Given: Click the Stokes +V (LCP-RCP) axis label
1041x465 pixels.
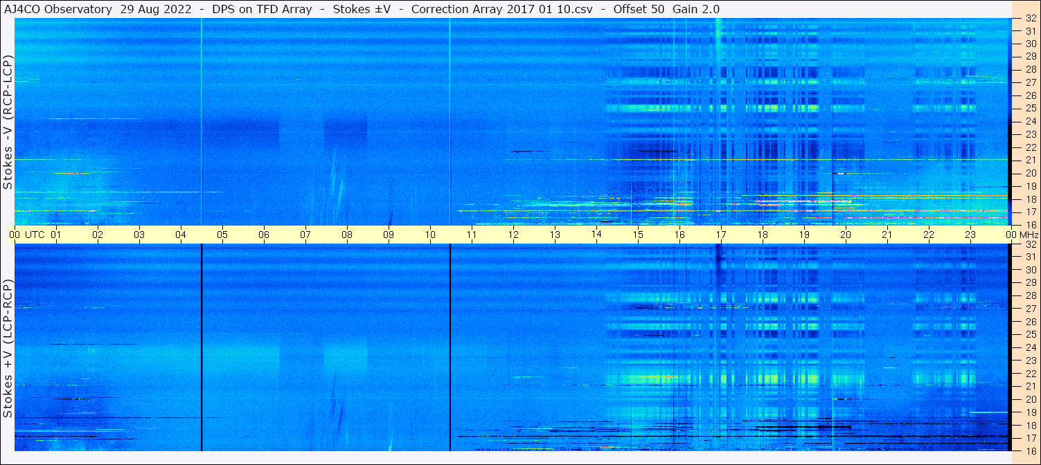Looking at the screenshot, I should click(8, 349).
